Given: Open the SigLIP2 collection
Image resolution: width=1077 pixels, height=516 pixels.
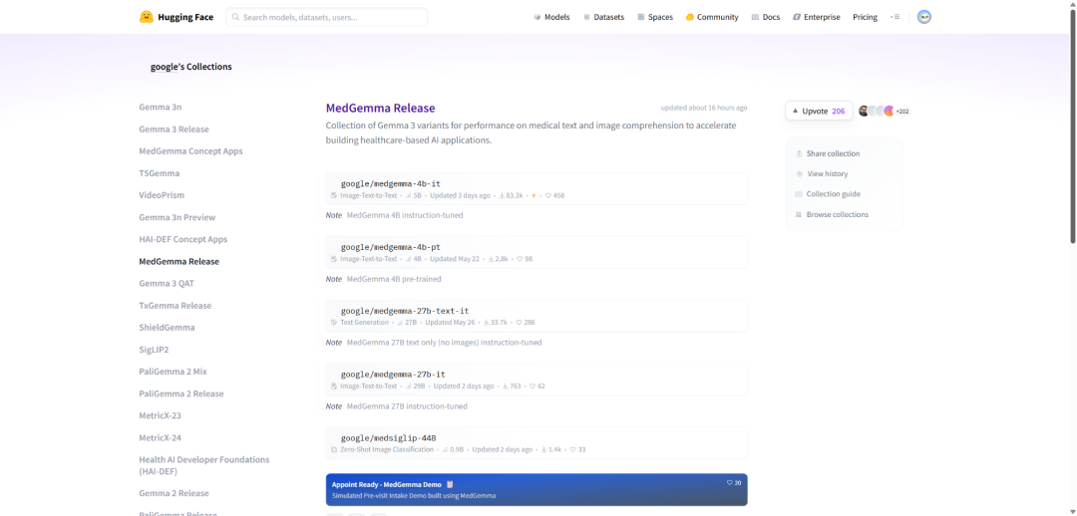Looking at the screenshot, I should point(154,350).
